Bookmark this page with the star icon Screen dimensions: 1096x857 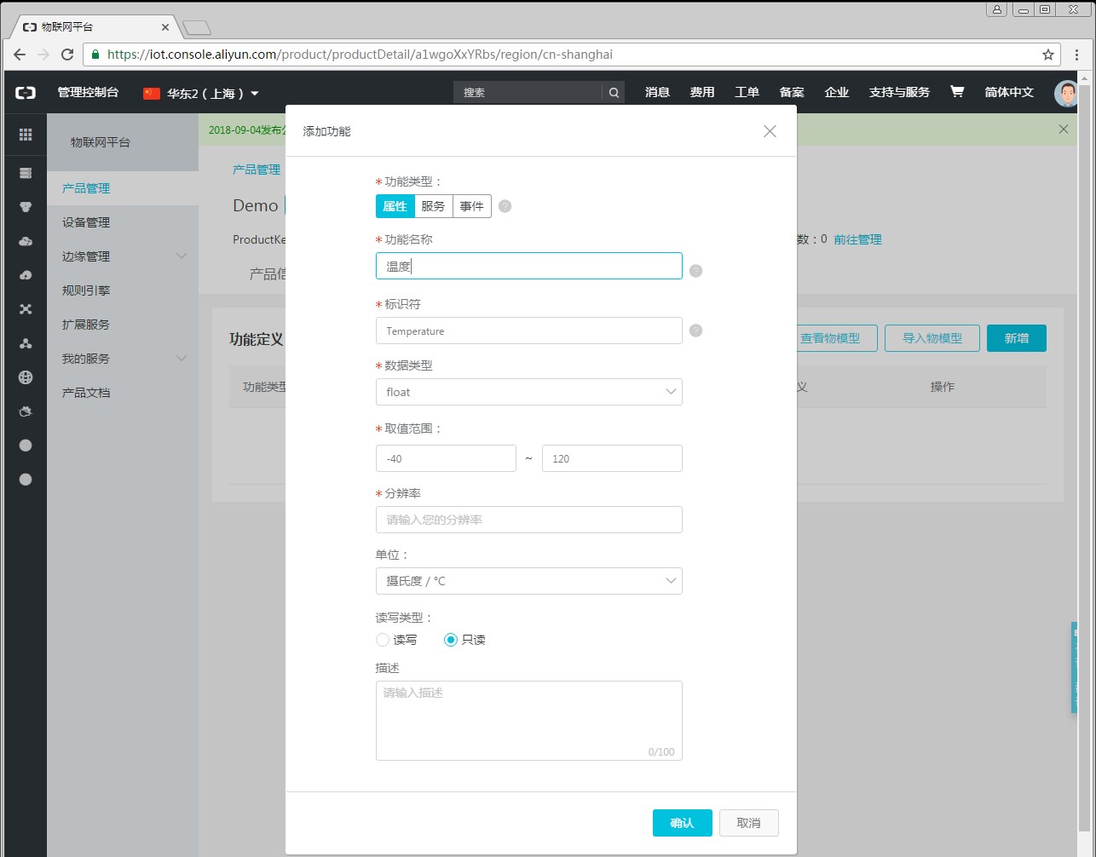tap(1048, 55)
